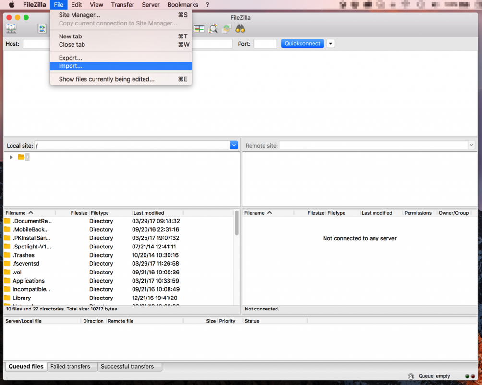Click queue Remote file column header
The height and width of the screenshot is (385, 482).
[x=145, y=321]
